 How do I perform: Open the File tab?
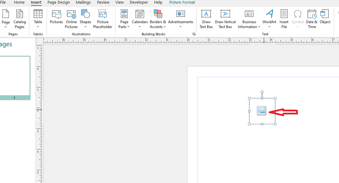(3, 2)
